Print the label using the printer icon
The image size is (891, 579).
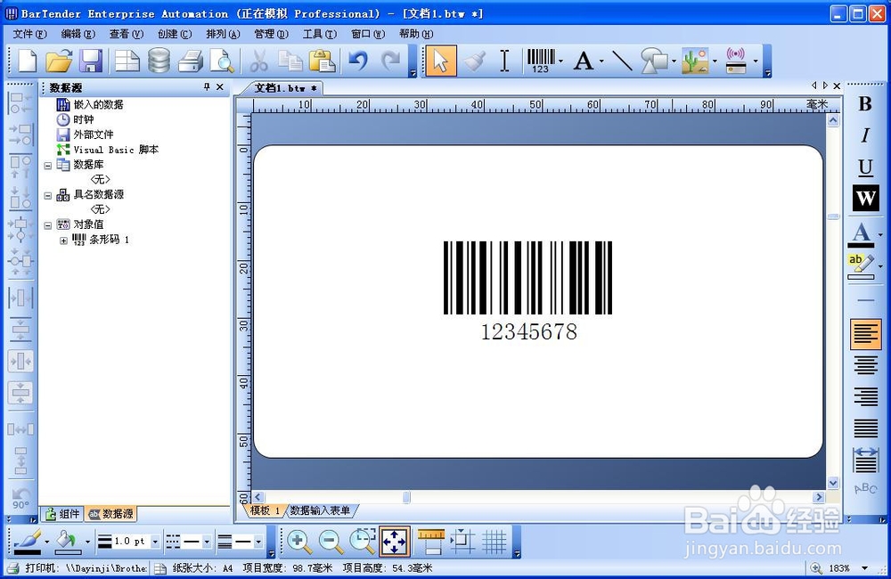191,61
